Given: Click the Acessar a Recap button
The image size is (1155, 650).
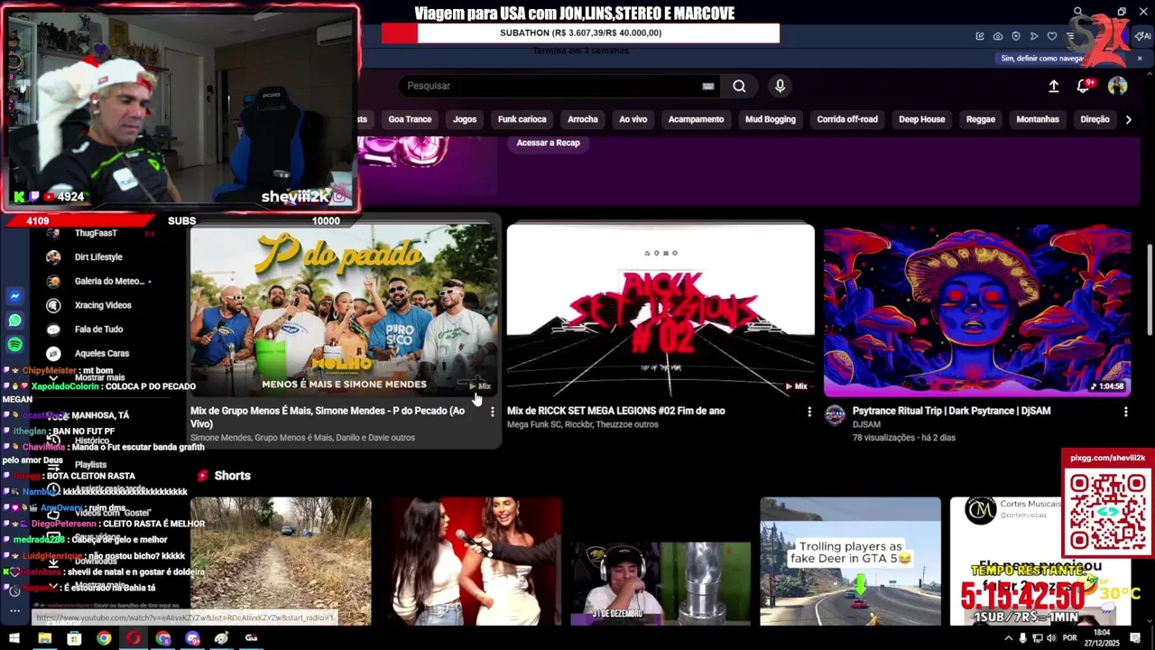Looking at the screenshot, I should pos(548,143).
